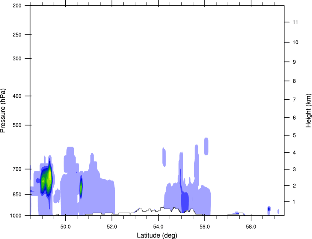Click the isolated light-blue patch near the 5 km level

click(x=206, y=146)
